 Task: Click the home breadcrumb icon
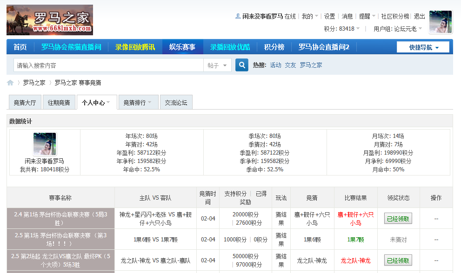10,82
